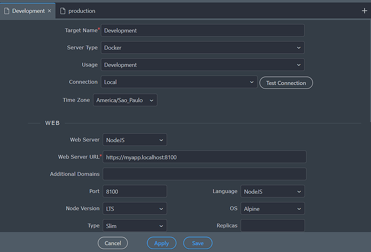The height and width of the screenshot is (252, 371).
Task: Expand the Node Version dropdown
Action: pos(134,209)
